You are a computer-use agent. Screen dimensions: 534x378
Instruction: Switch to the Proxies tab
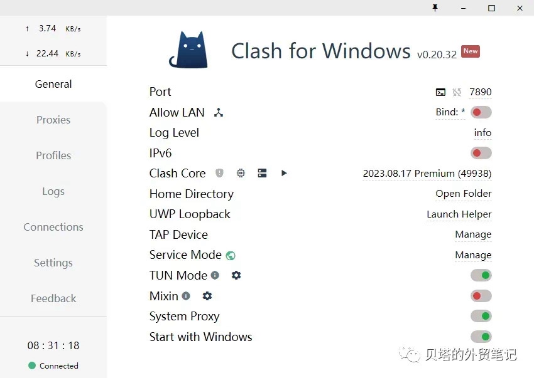pyautogui.click(x=53, y=120)
